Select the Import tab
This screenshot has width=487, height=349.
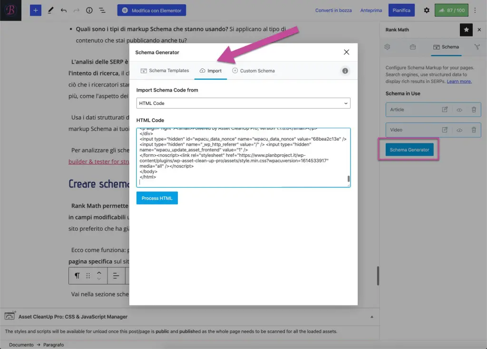click(x=211, y=70)
